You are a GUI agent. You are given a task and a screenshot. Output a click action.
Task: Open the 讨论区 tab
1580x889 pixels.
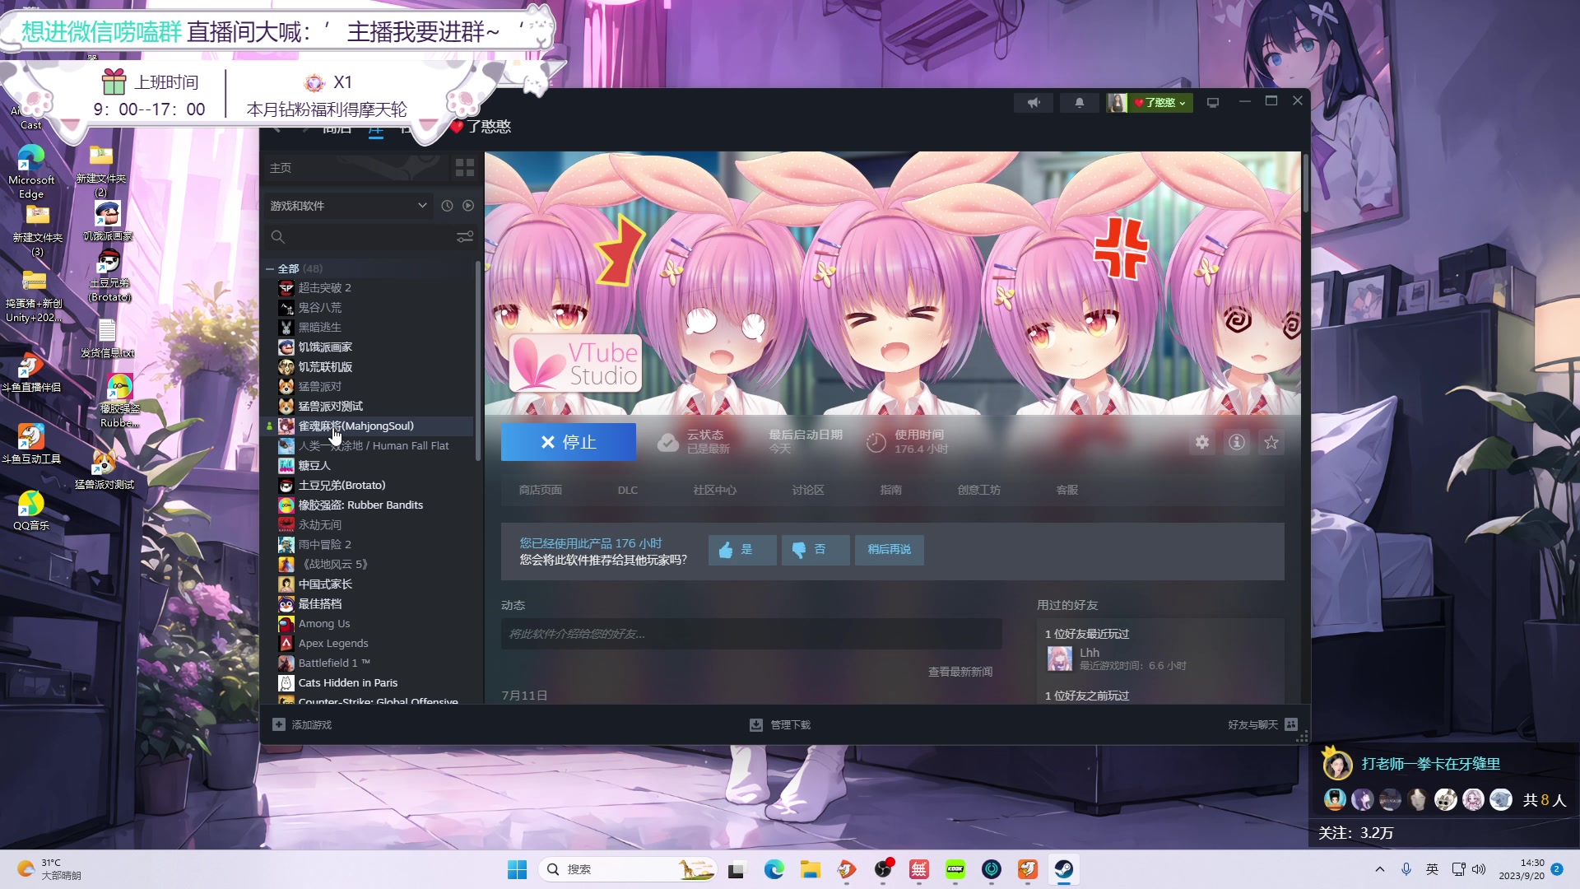(x=808, y=490)
